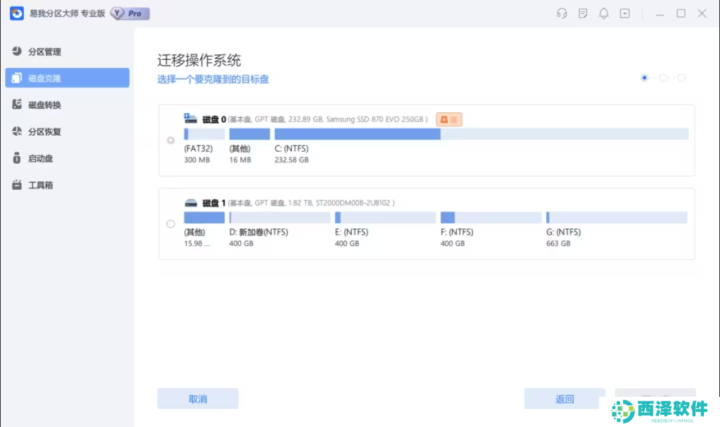The height and width of the screenshot is (427, 720).
Task: Click the 其他 16 MB partition bar
Action: [x=249, y=134]
